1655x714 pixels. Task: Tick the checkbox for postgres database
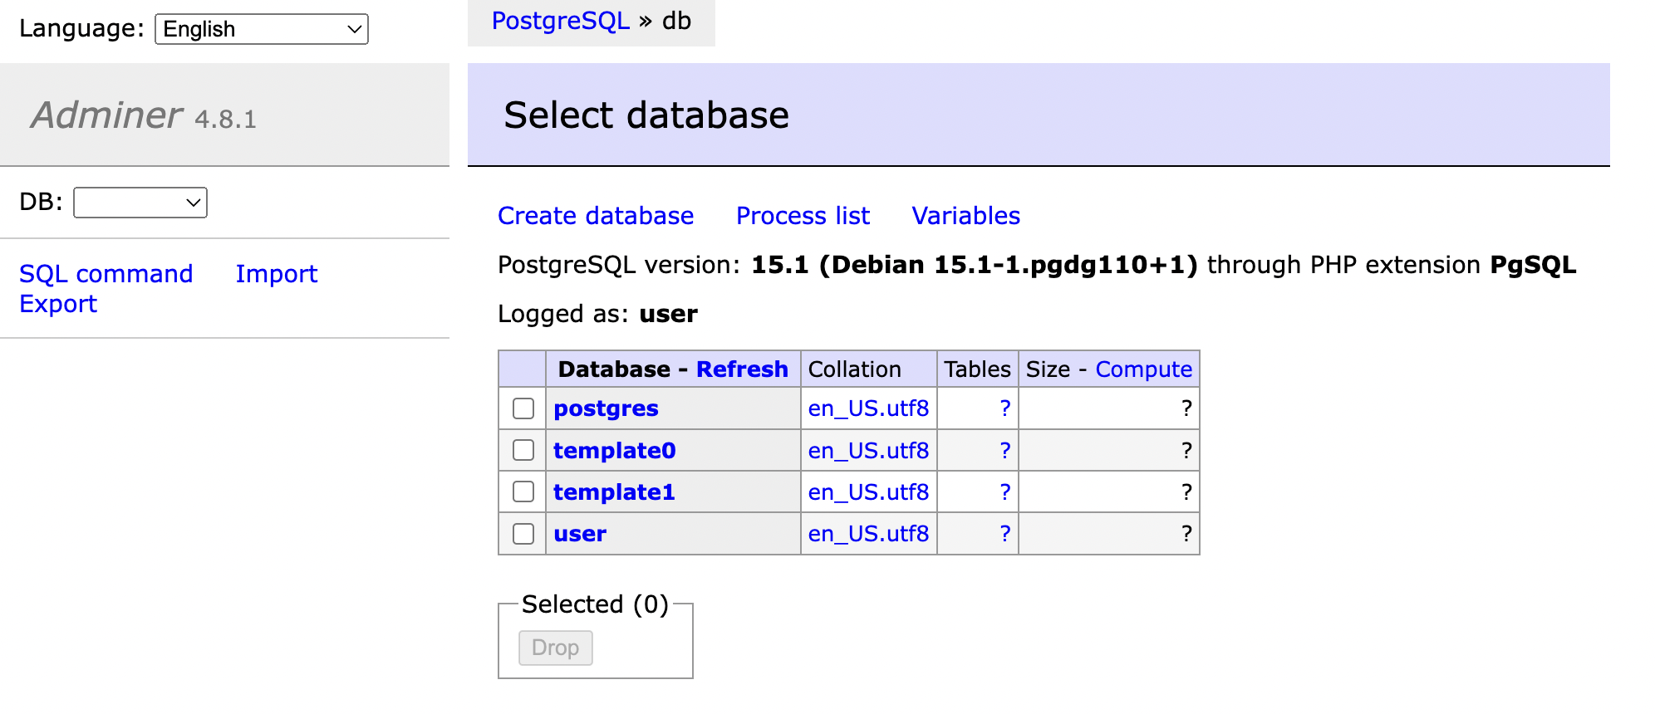click(523, 408)
